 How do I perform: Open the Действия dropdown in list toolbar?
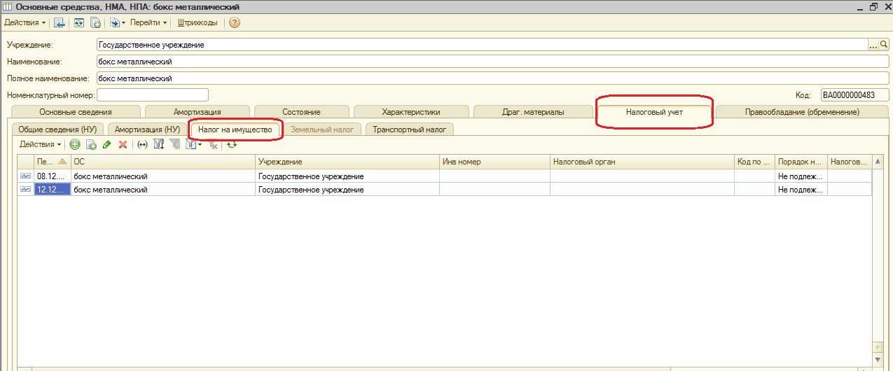coord(40,144)
